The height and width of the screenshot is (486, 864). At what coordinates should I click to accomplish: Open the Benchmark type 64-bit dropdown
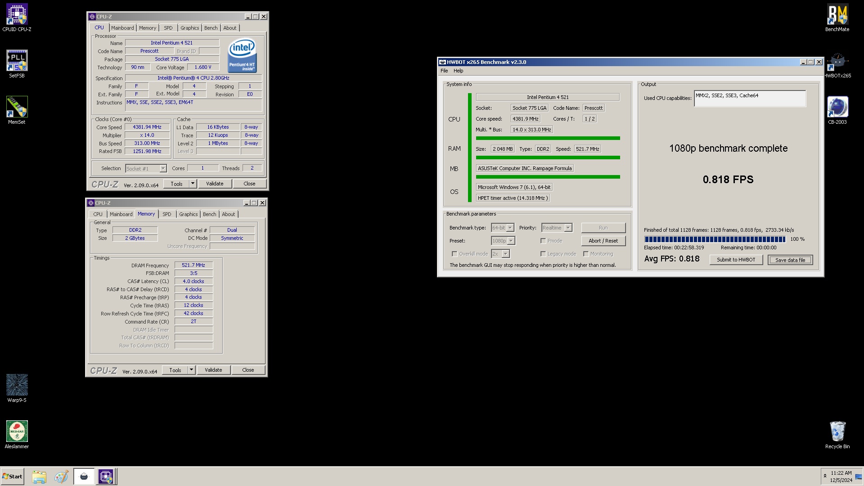click(503, 228)
